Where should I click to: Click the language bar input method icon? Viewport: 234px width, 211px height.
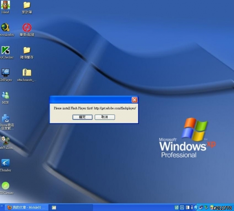coord(177,207)
